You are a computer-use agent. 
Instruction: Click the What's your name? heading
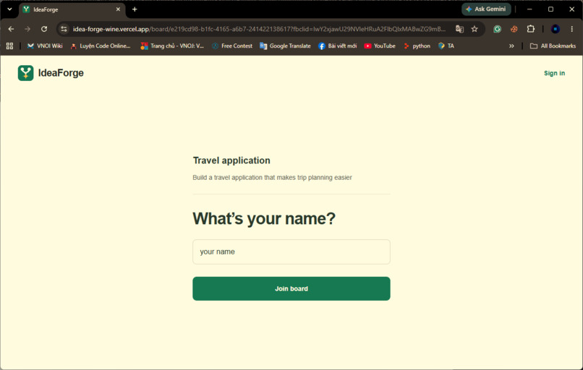pos(264,218)
